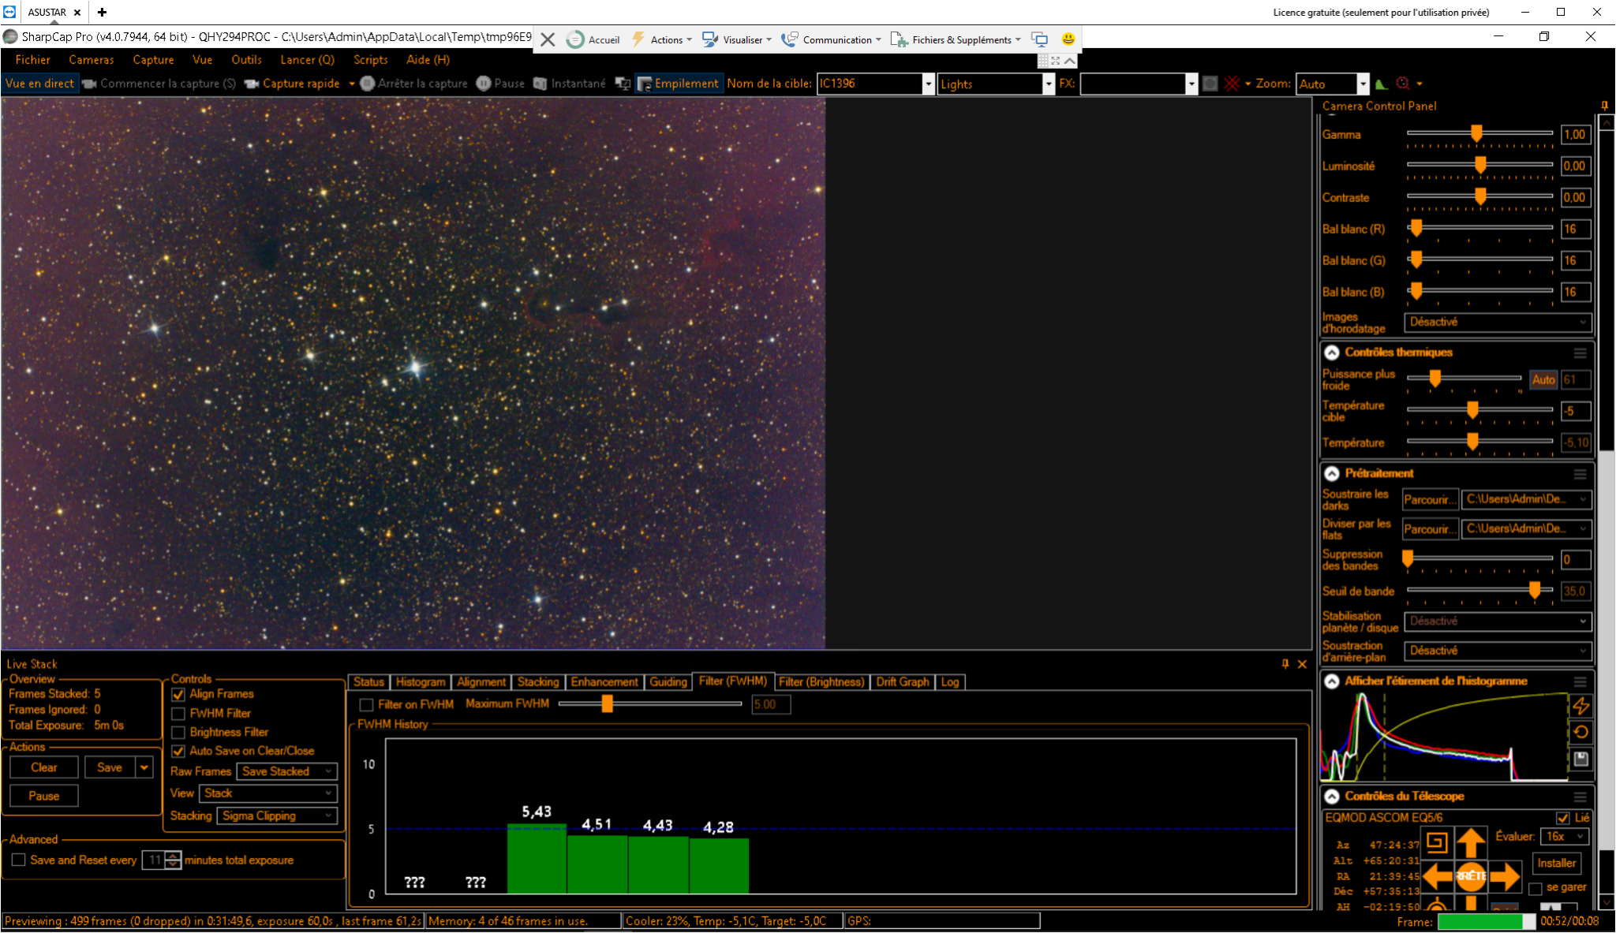This screenshot has width=1616, height=933.
Task: Click the Save button in Live Stack
Action: pos(110,767)
